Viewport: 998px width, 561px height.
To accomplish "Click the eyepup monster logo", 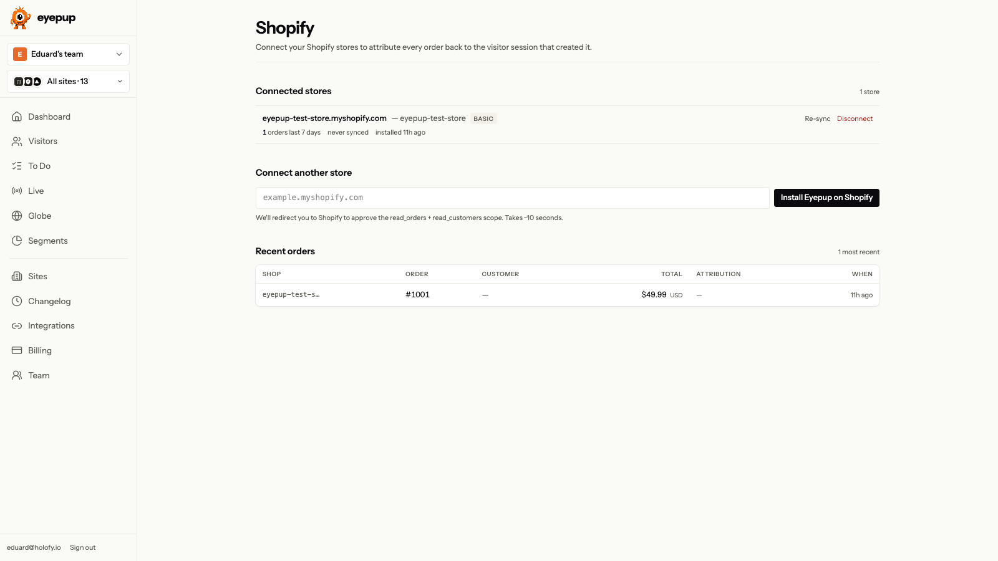I will pos(21,18).
